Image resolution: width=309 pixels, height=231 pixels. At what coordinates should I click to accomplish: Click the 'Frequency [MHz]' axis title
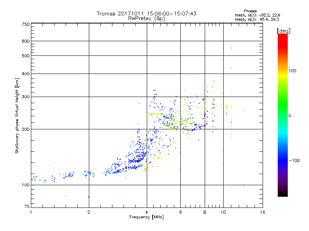point(146,217)
